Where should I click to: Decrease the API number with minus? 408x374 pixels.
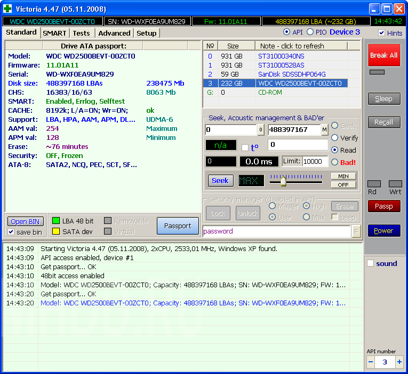[371, 362]
